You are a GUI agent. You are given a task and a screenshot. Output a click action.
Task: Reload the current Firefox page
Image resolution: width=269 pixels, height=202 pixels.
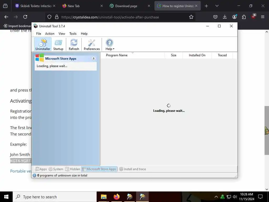25,17
